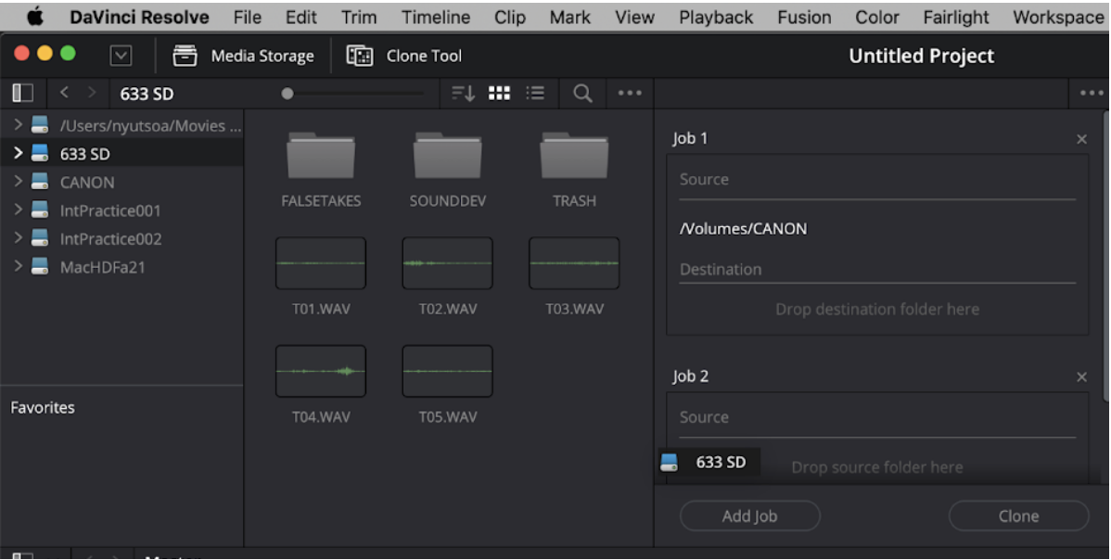Open the Fairlight menu
Viewport: 1111px width, 560px height.
click(x=955, y=16)
